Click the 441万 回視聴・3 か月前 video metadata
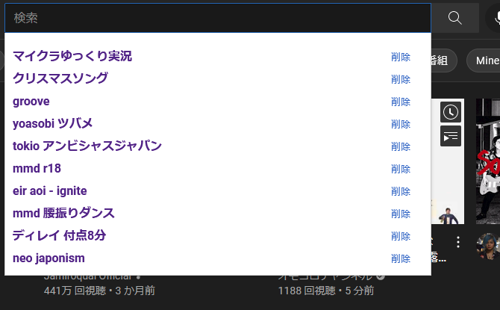Screen dimensions: 500x310 pyautogui.click(x=99, y=291)
